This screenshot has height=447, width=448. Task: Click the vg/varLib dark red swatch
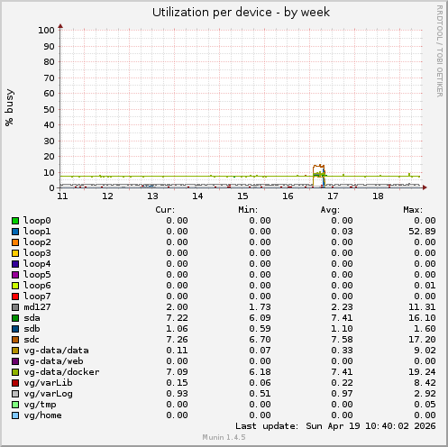pyautogui.click(x=15, y=383)
